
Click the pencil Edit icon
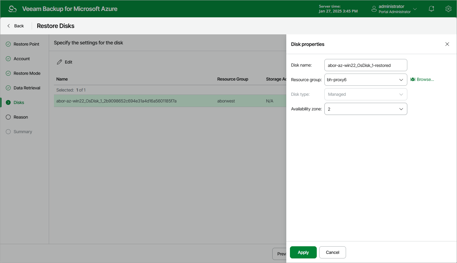pyautogui.click(x=59, y=62)
